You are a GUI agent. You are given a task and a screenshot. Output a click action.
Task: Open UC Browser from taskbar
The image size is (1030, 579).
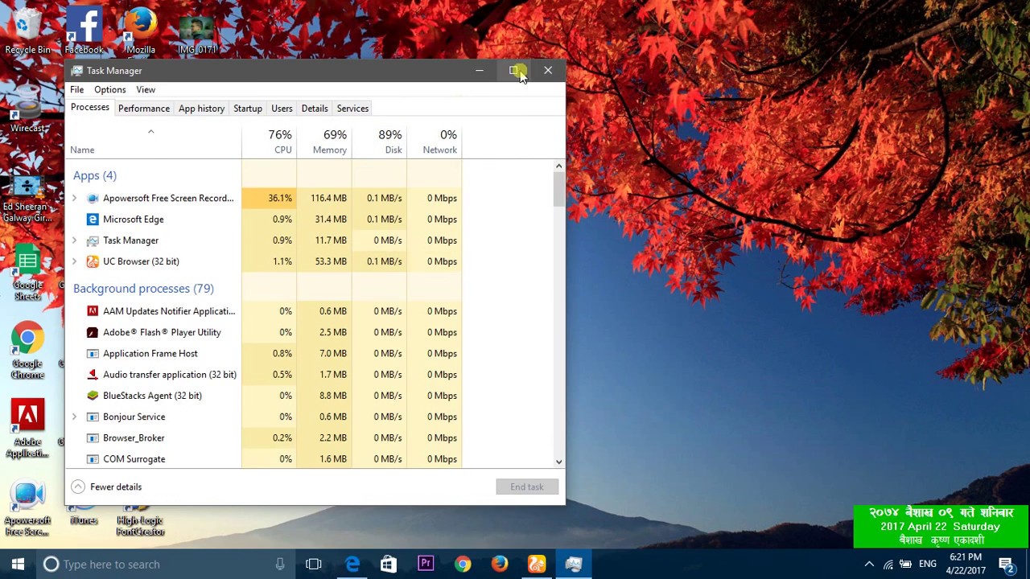[537, 564]
